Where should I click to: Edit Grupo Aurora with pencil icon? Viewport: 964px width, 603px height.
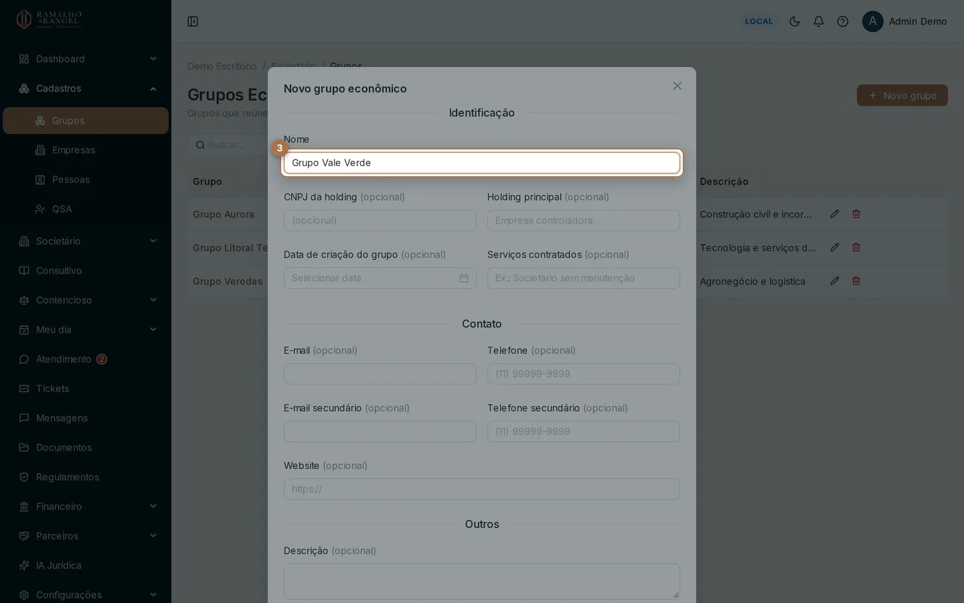[x=835, y=214]
